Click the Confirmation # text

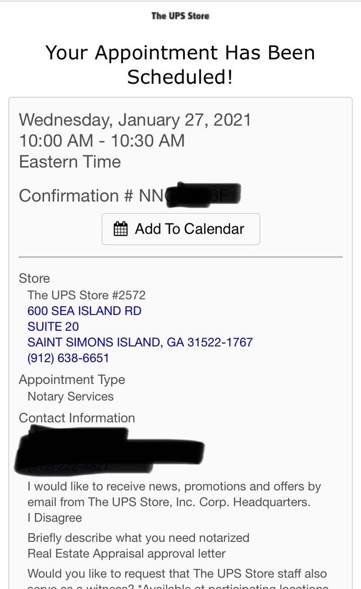77,196
